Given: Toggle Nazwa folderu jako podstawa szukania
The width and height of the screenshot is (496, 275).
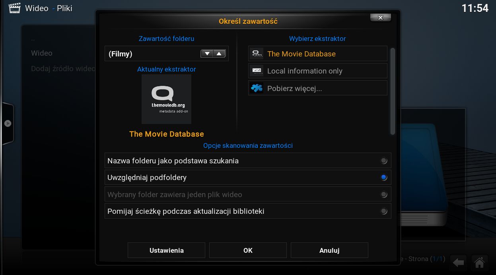Looking at the screenshot, I should [x=248, y=161].
